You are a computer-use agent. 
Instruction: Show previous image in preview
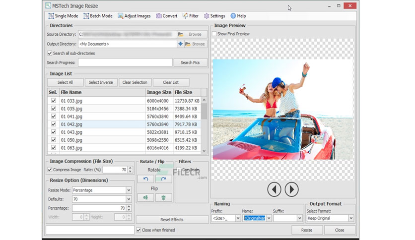coord(274,189)
